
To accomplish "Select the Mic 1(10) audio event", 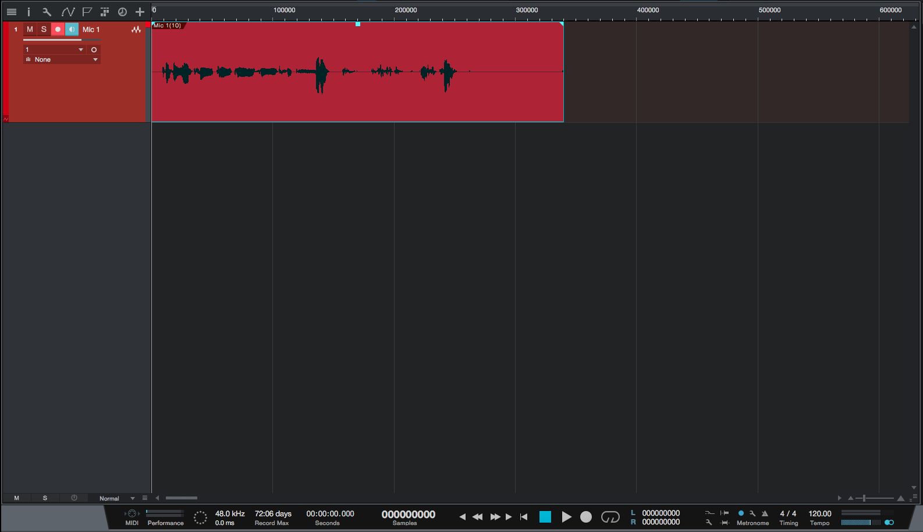I will click(357, 72).
